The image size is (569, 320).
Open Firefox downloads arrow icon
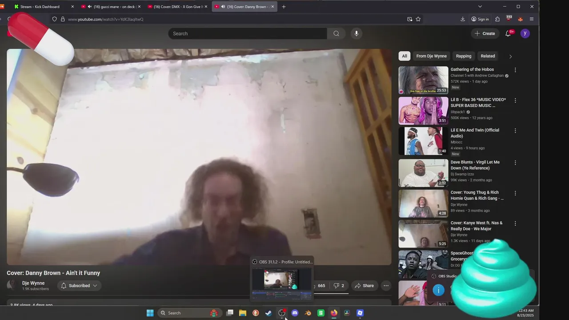(x=463, y=19)
